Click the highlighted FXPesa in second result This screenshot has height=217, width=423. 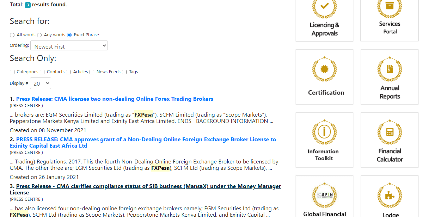[x=160, y=168]
